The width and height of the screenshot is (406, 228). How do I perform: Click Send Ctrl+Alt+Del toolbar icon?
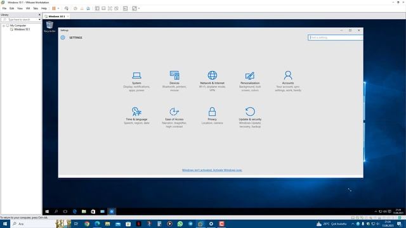[67, 8]
